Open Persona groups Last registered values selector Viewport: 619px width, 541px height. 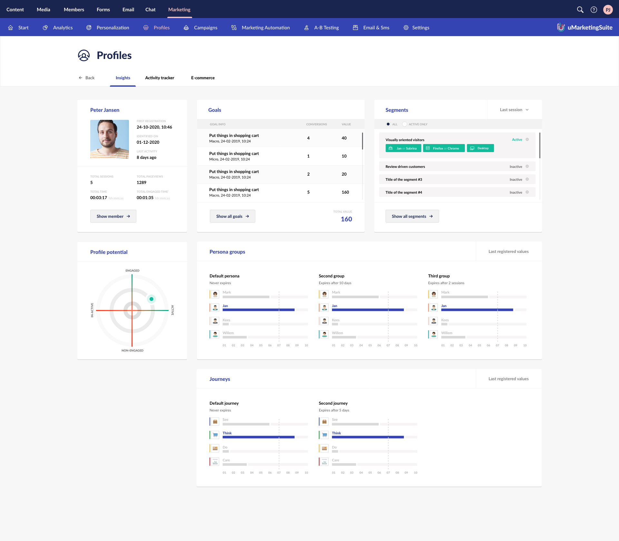click(508, 252)
